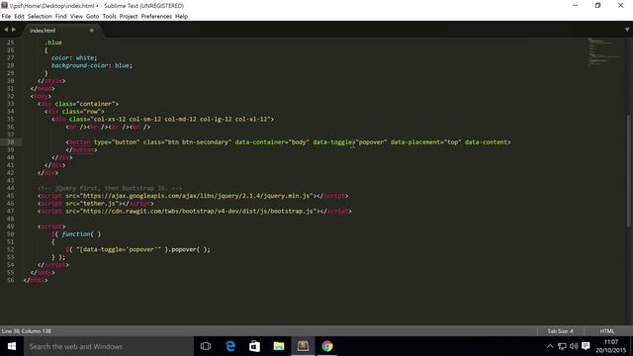The width and height of the screenshot is (633, 356).
Task: Click the unsaved dot on the index.html tab
Action: (x=92, y=31)
